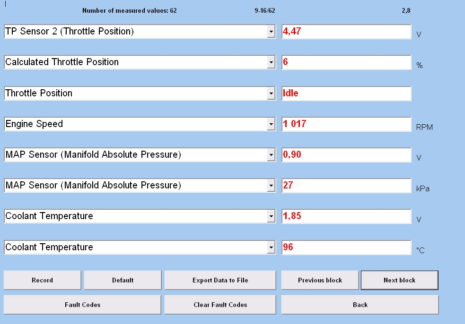The image size is (465, 324).
Task: Expand the Engine Speed dropdown list
Action: (x=271, y=124)
